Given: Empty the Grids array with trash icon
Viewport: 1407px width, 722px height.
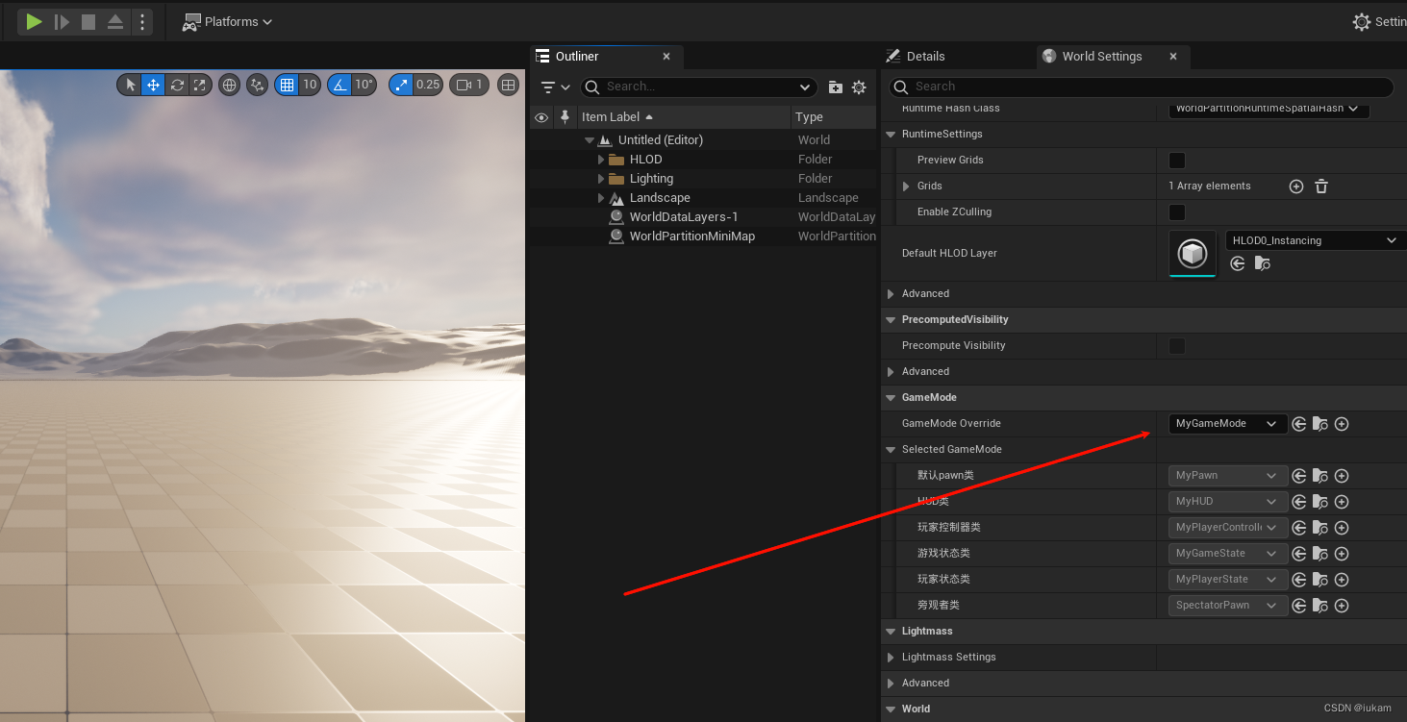Looking at the screenshot, I should (x=1321, y=187).
